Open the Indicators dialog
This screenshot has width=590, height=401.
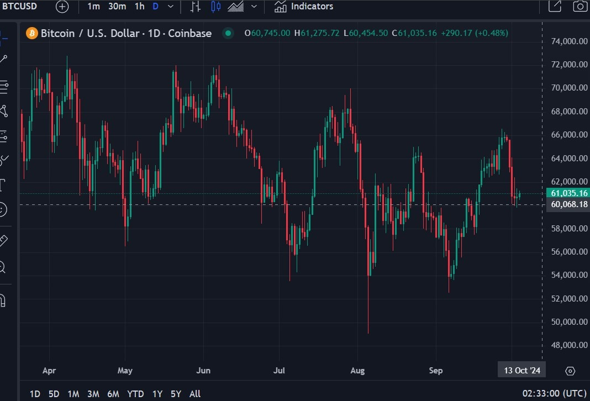[x=304, y=7]
